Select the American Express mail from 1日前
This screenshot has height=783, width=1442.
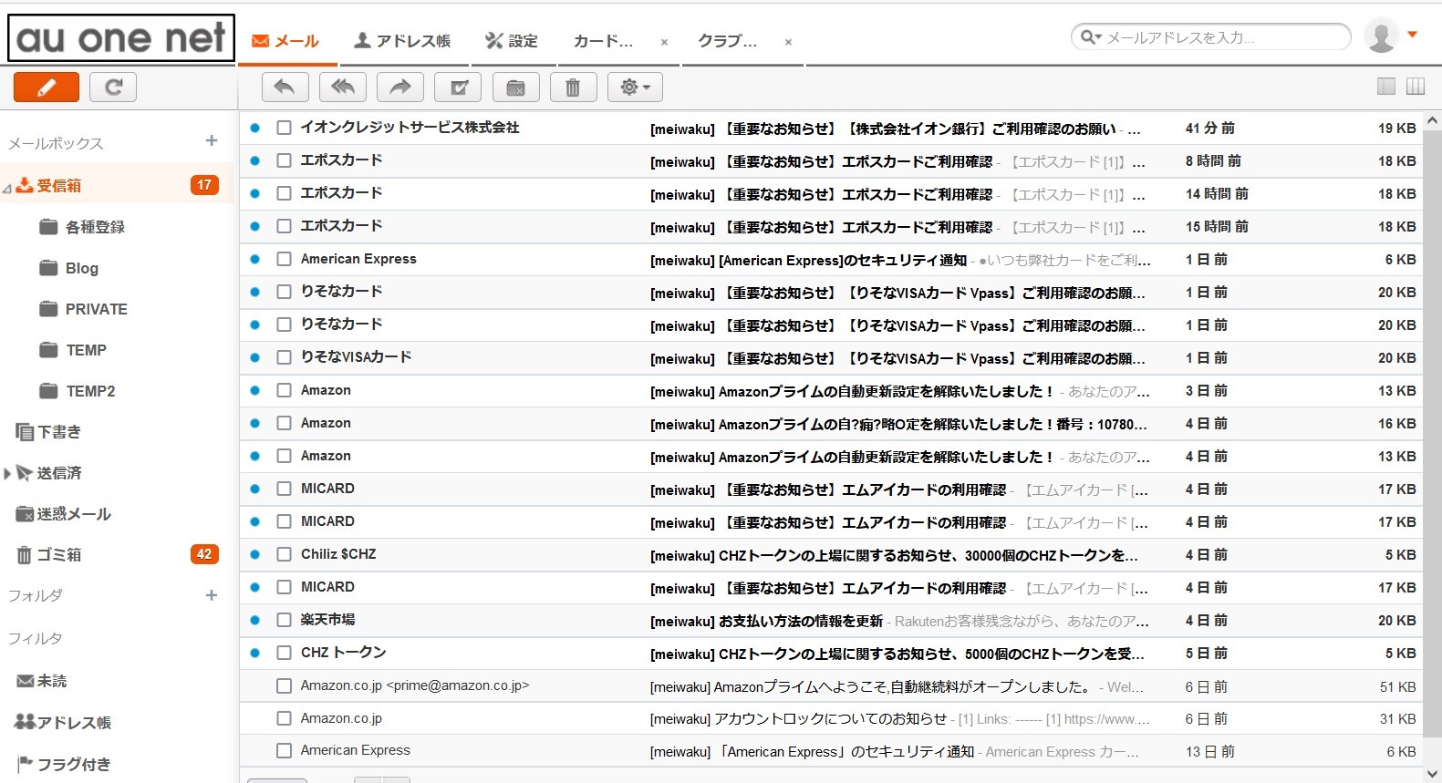tap(285, 259)
